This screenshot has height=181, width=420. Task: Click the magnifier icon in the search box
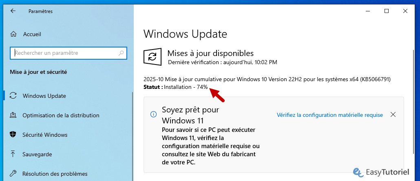click(x=122, y=53)
